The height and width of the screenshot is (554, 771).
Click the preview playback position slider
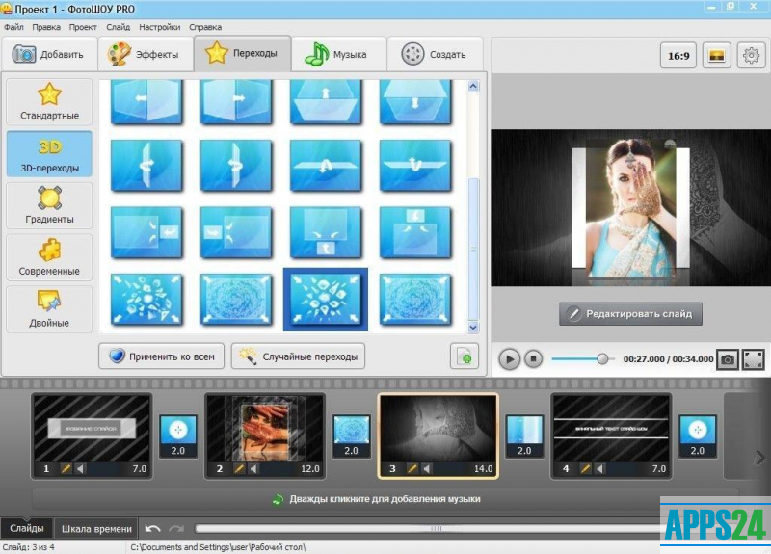pos(603,359)
